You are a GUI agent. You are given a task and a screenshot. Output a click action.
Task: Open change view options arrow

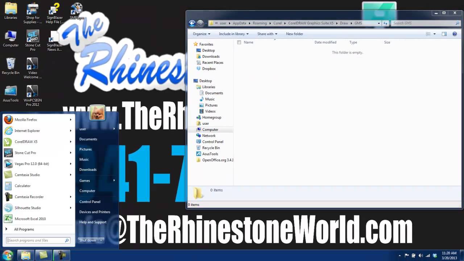click(x=435, y=34)
